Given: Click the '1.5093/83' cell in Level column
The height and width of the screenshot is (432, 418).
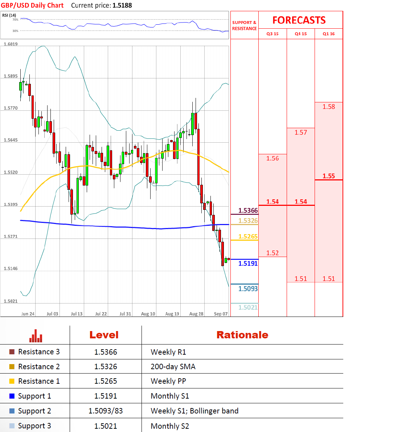Looking at the screenshot, I should point(106,411).
